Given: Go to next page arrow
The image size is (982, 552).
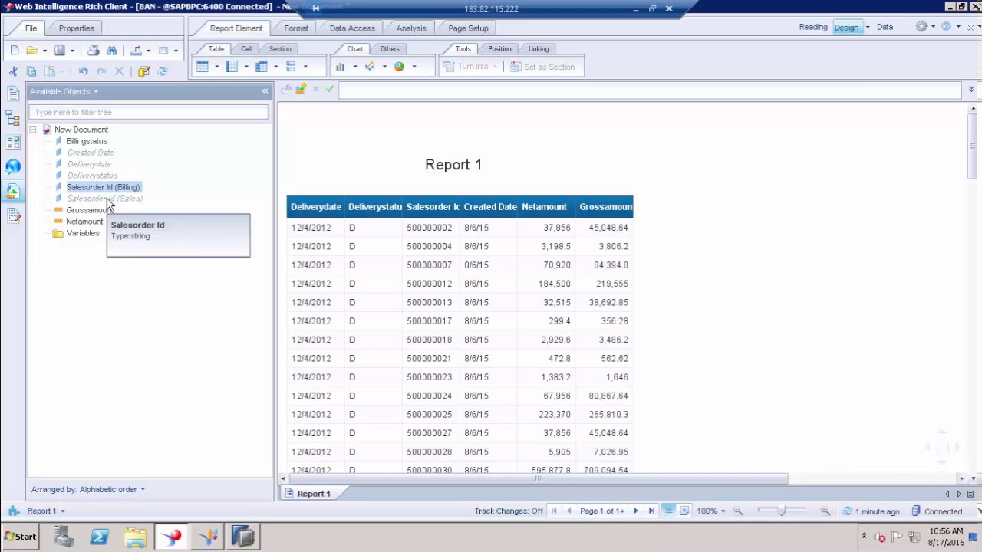Looking at the screenshot, I should pos(635,511).
